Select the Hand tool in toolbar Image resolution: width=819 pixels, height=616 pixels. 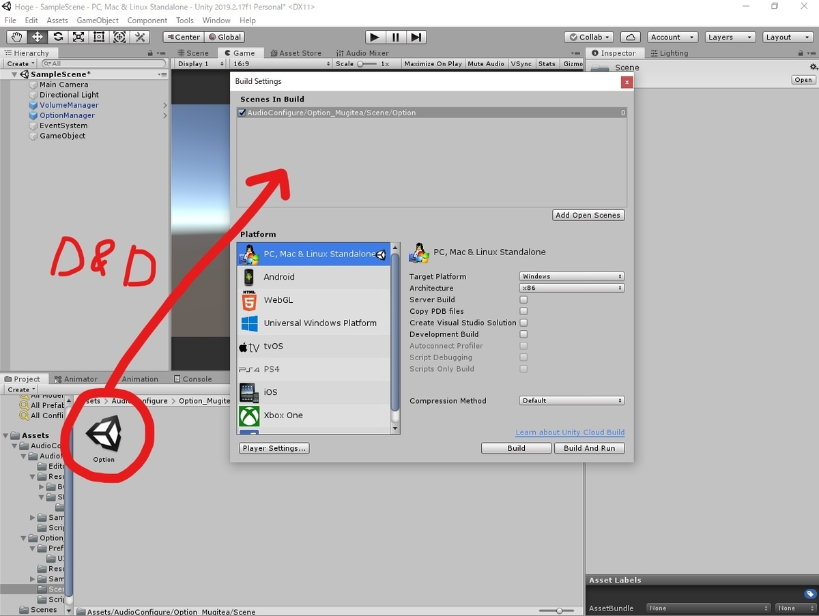pos(16,37)
